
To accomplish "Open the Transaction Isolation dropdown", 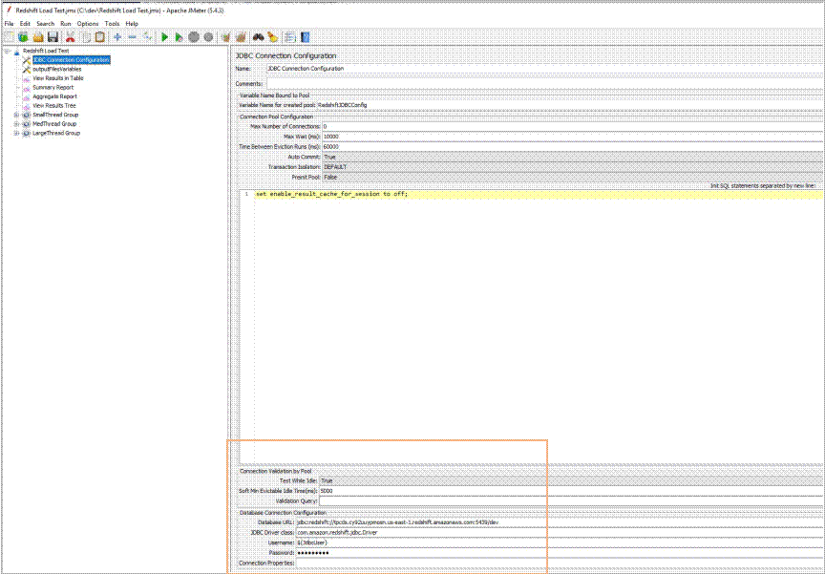I will pyautogui.click(x=573, y=167).
